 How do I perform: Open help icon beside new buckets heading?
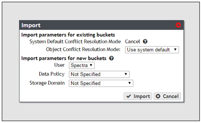point(111,58)
